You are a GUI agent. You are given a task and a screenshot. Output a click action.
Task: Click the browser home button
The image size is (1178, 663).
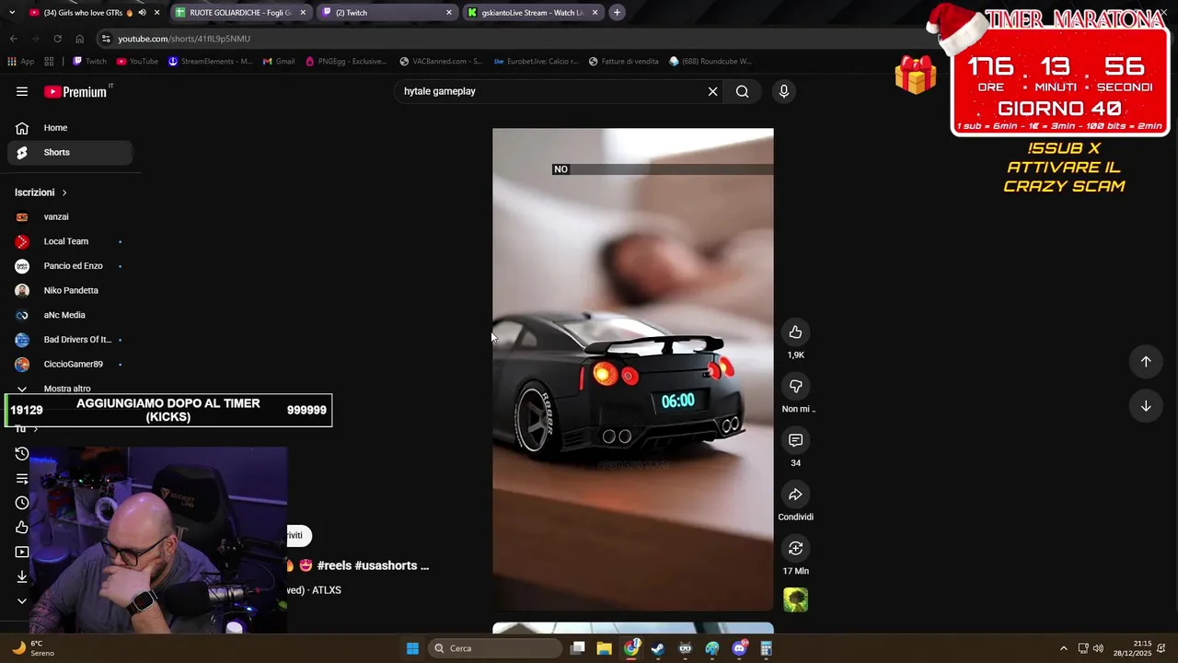click(80, 39)
